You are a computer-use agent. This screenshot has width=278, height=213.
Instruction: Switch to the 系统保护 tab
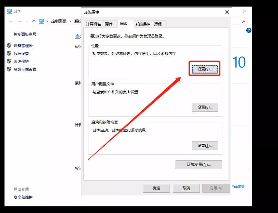[143, 24]
